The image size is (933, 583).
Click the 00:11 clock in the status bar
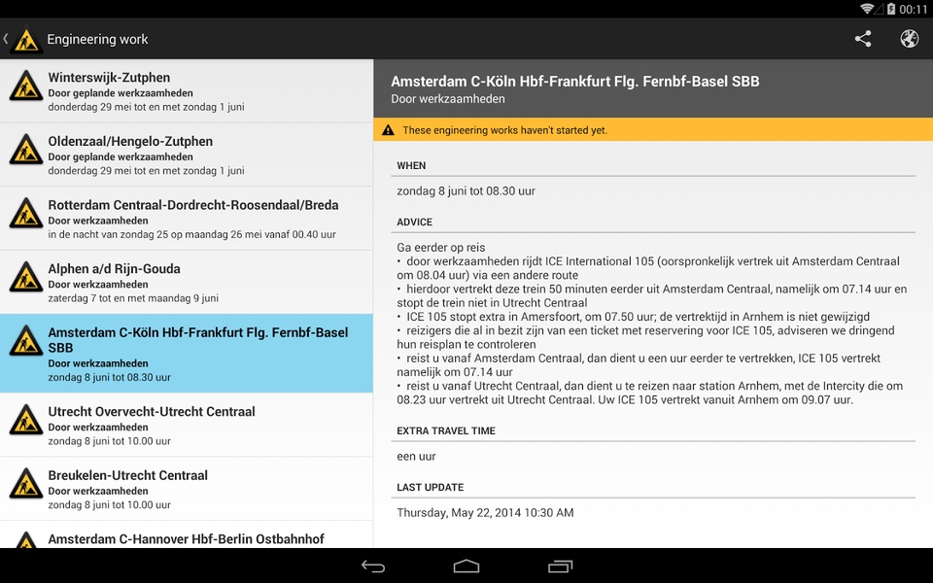coord(914,9)
